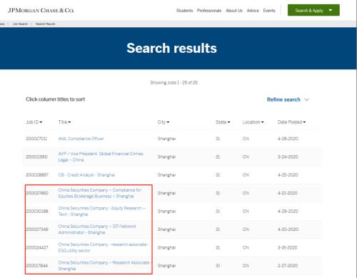
Task: Open the Professionals menu
Action: 209,11
